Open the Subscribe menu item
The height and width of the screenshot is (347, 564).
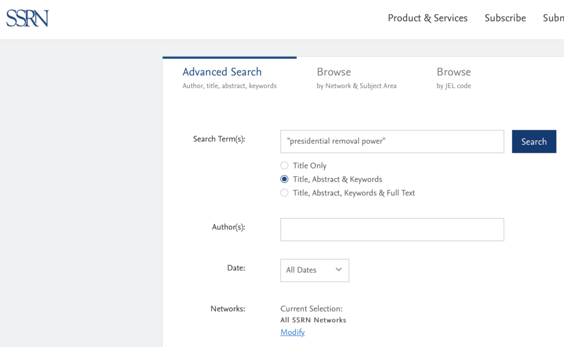pyautogui.click(x=505, y=18)
